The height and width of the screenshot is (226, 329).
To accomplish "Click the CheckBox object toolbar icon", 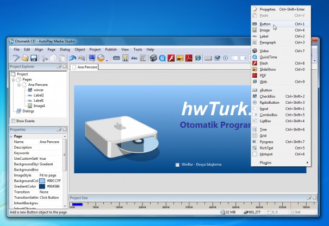I will (217, 58).
